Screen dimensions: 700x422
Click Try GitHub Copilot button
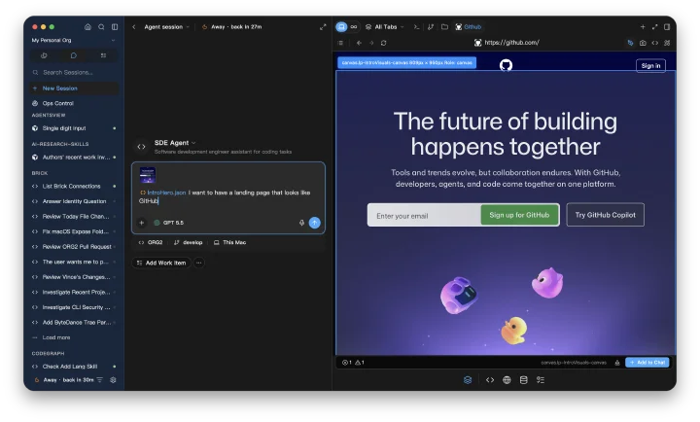click(606, 215)
